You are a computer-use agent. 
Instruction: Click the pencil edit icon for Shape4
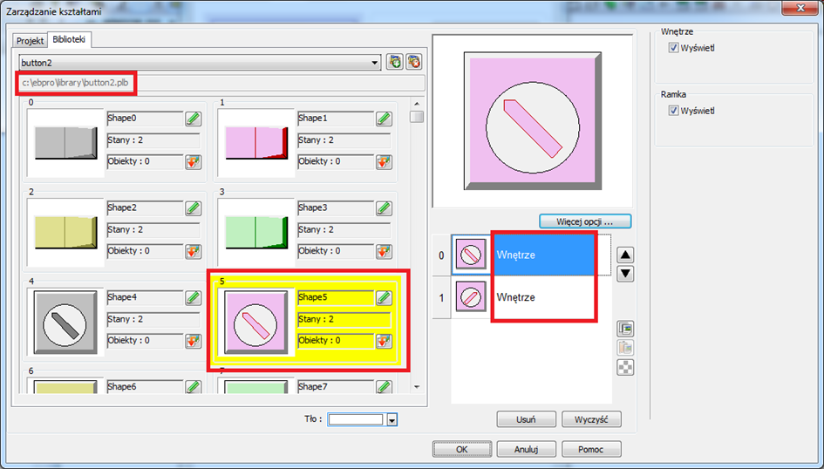pyautogui.click(x=194, y=298)
